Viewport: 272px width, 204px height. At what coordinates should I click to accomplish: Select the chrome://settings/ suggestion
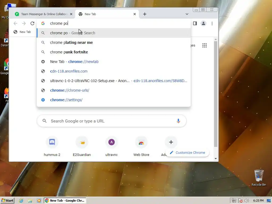coord(114,100)
